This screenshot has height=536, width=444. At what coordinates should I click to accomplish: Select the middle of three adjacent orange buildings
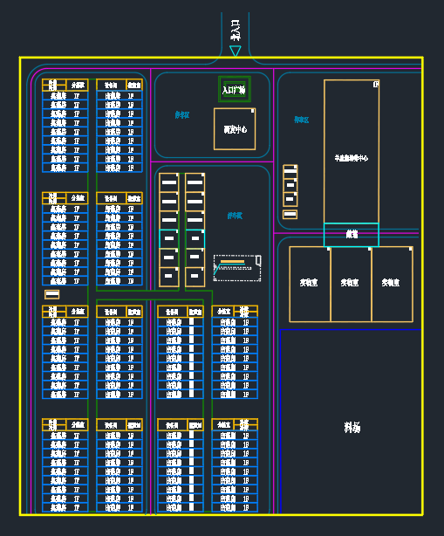pyautogui.click(x=351, y=284)
